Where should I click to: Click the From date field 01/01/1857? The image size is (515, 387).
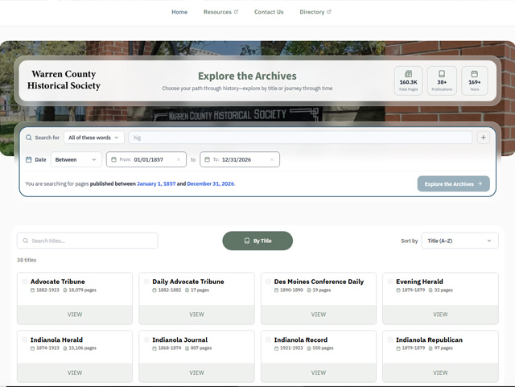[146, 159]
